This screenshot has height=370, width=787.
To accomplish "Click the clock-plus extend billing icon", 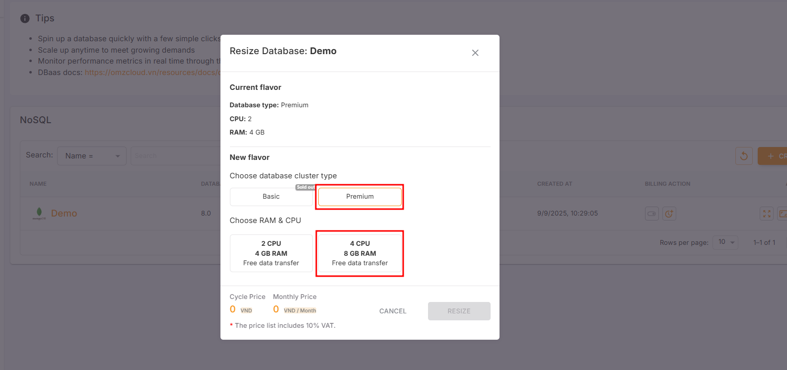I will click(x=669, y=214).
